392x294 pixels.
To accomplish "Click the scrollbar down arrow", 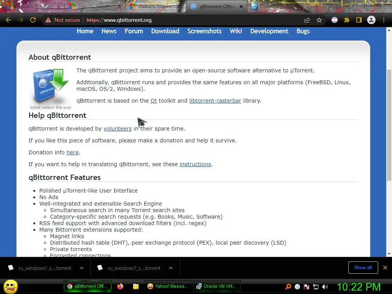I will [389, 254].
